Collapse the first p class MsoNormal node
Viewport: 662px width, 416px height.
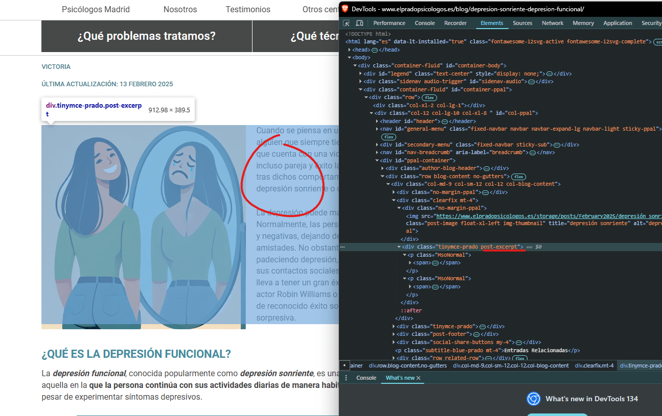pyautogui.click(x=405, y=255)
